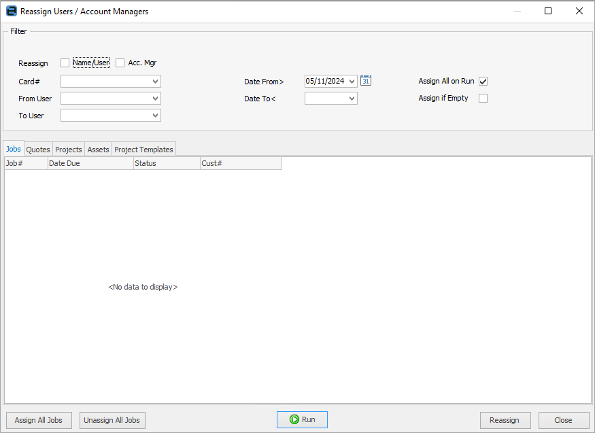Sort by the Status column header
This screenshot has width=595, height=433.
point(167,163)
